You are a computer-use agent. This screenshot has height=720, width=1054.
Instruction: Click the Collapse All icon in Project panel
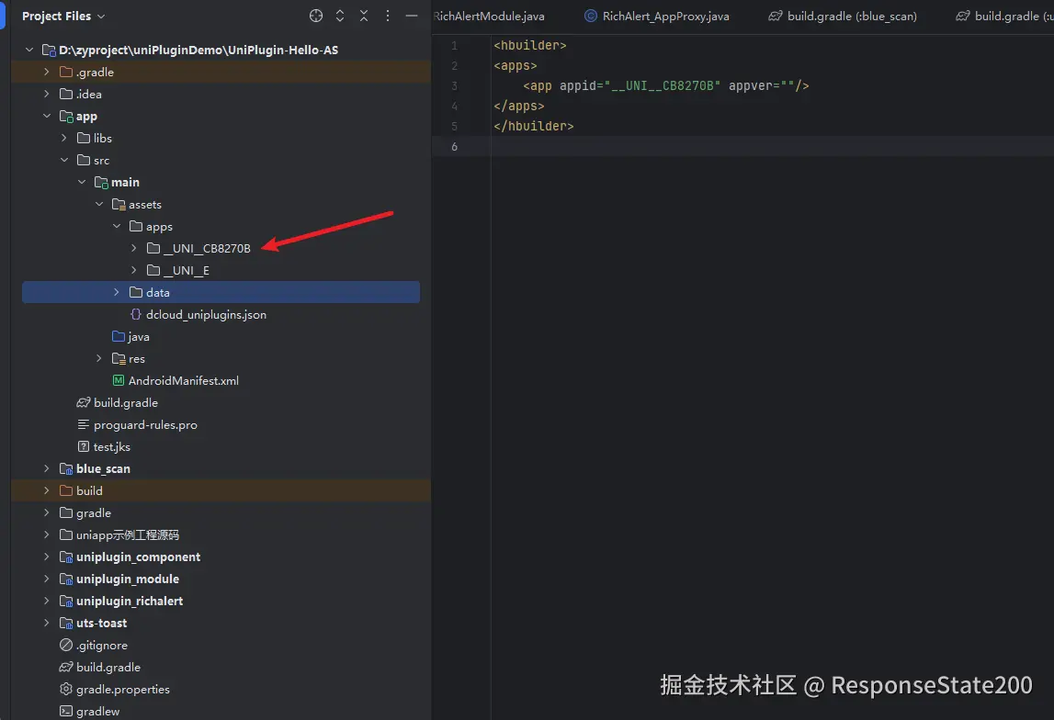click(364, 17)
